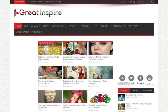
Task: Click the modern living room thumbnail
Action: pos(75,48)
